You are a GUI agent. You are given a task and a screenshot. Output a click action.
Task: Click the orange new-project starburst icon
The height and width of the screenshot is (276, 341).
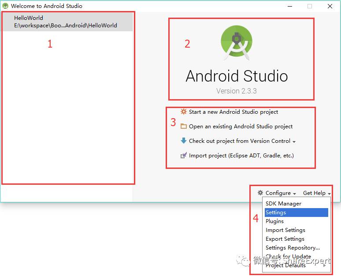[x=184, y=112]
